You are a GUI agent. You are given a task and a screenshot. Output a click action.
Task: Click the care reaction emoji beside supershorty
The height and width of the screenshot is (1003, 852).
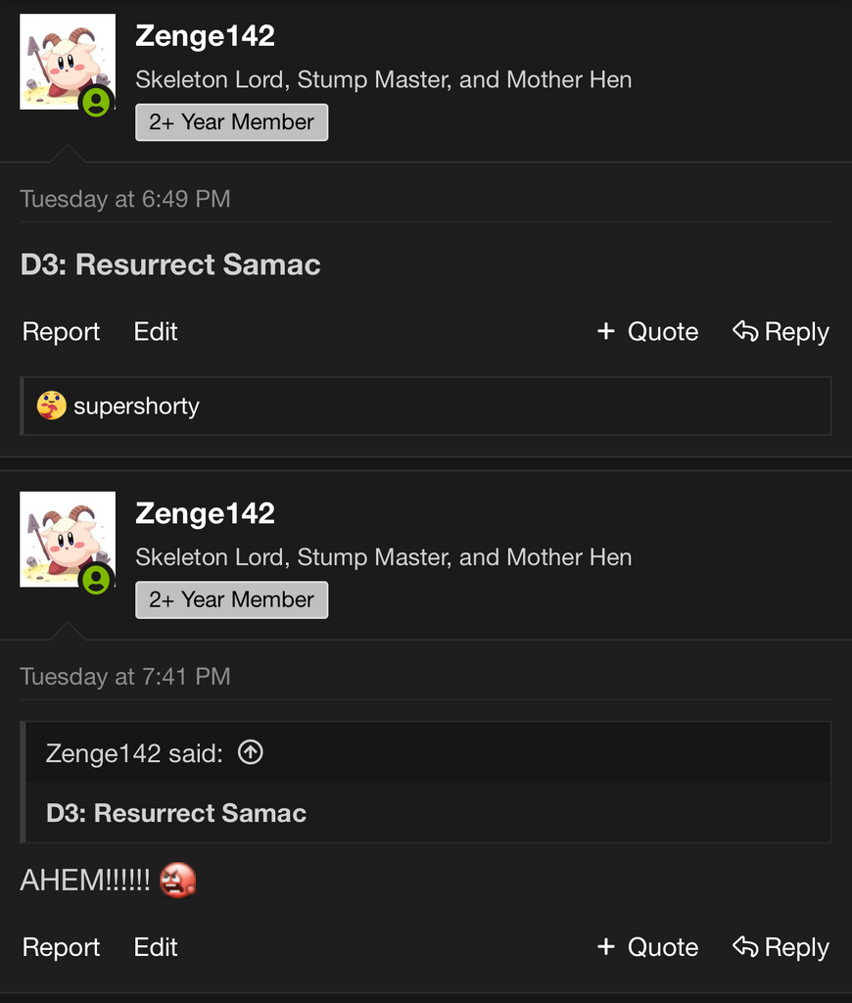pyautogui.click(x=51, y=406)
